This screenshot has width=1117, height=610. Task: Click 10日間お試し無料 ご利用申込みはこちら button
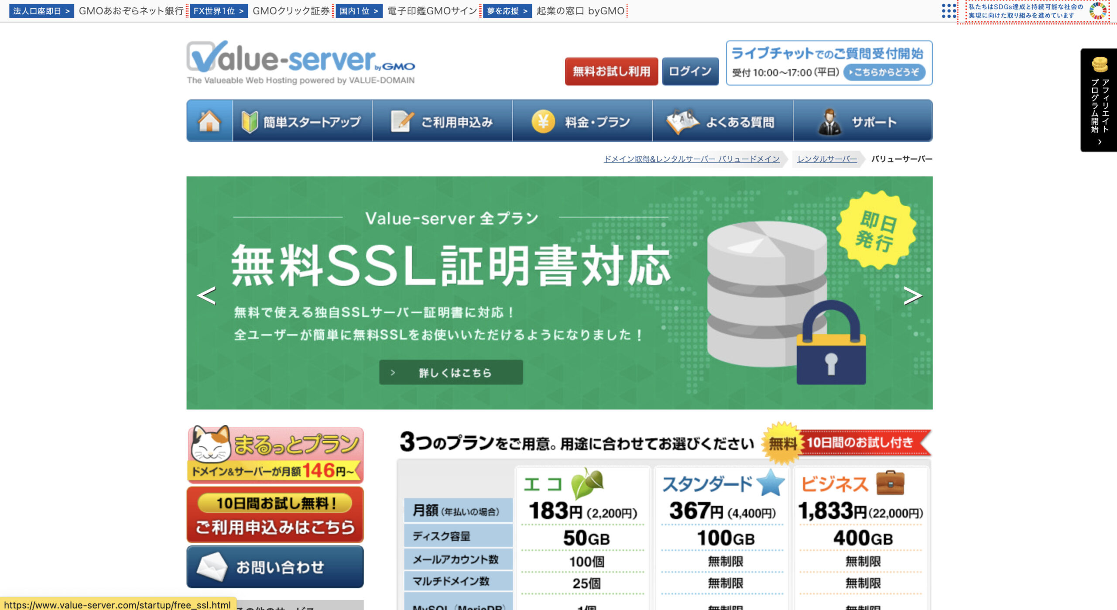[x=275, y=515]
